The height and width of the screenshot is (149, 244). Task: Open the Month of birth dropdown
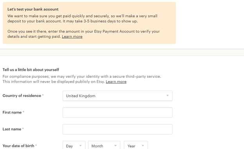pyautogui.click(x=104, y=145)
